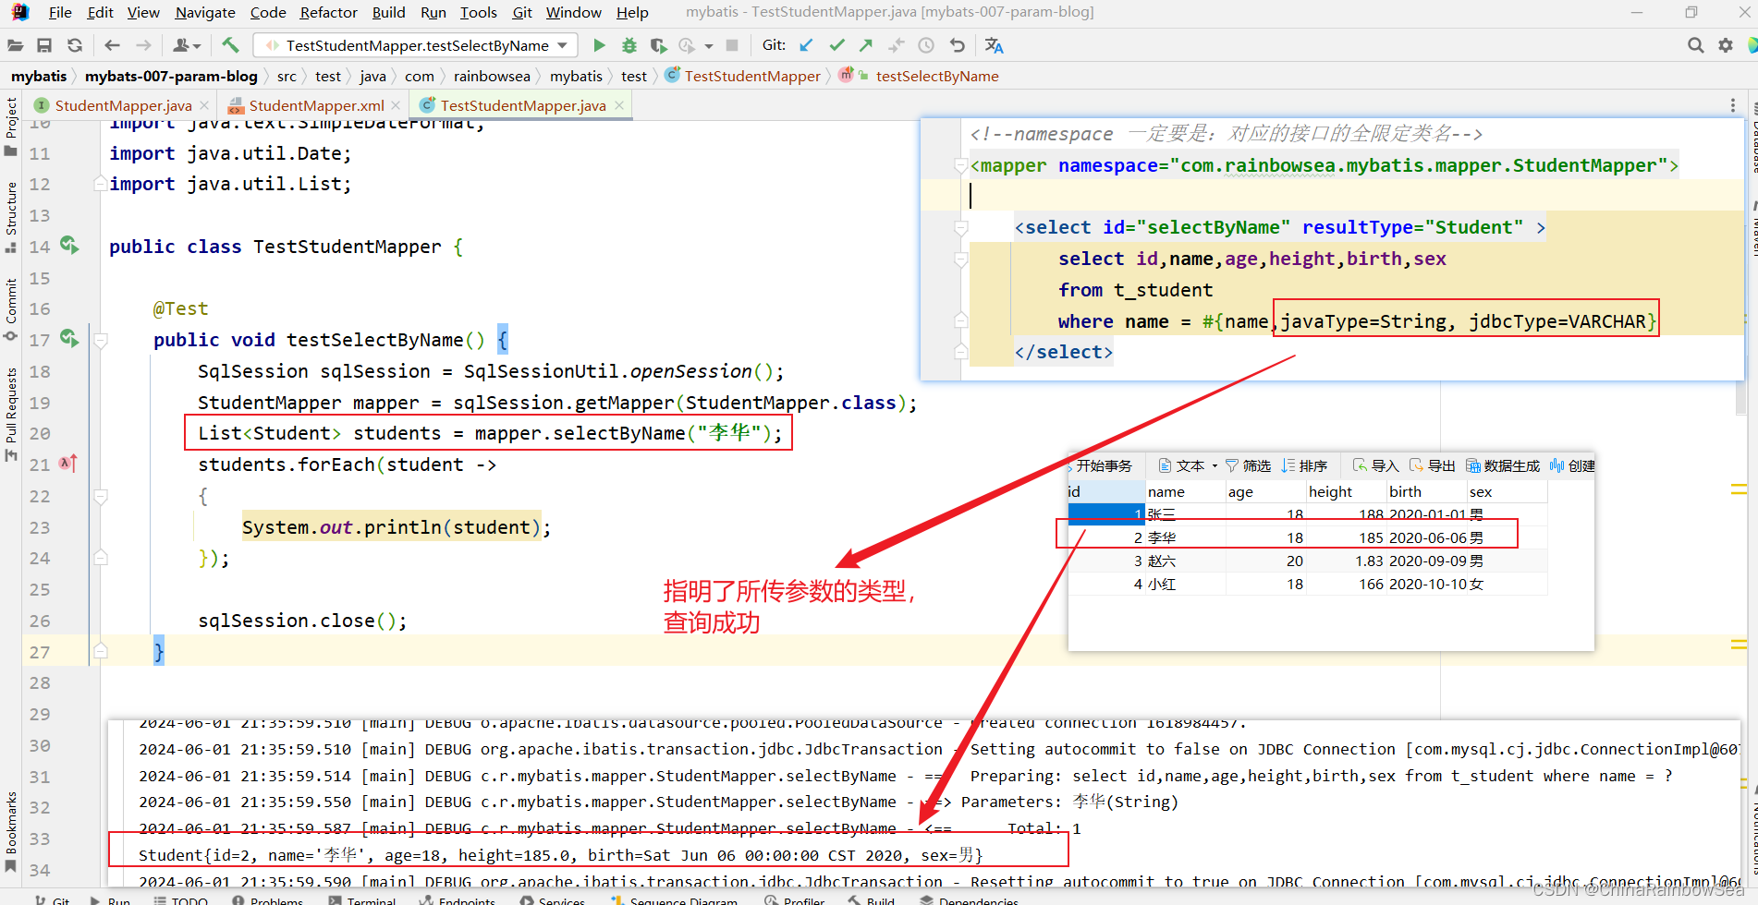Click the Save All toolbar icon
Viewport: 1758px width, 905px height.
click(44, 45)
